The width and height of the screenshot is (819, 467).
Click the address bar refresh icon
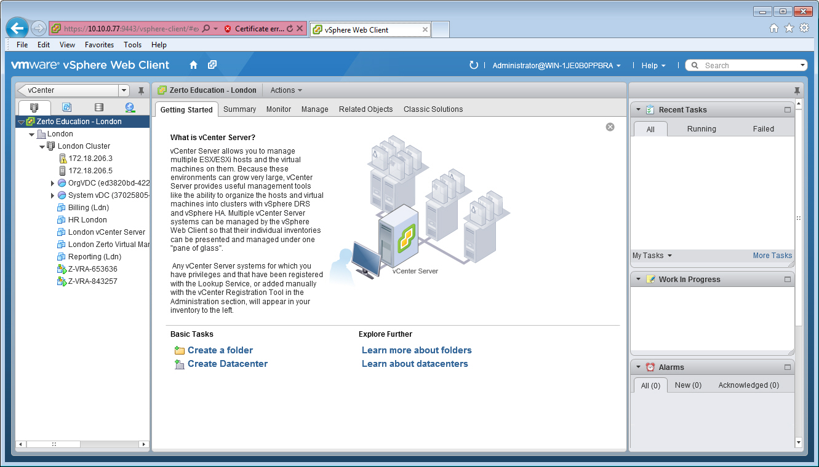290,29
